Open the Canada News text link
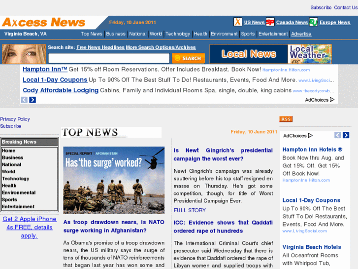 [292, 22]
